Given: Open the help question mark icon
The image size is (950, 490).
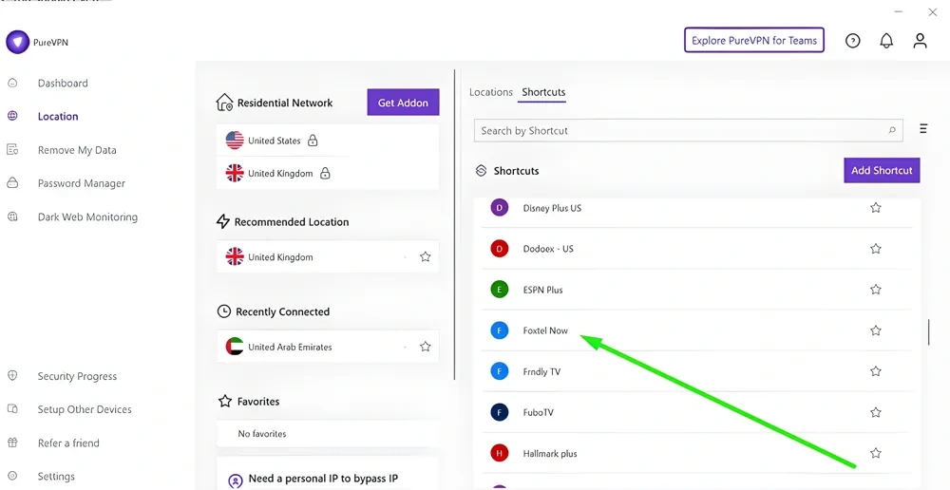Looking at the screenshot, I should [x=852, y=41].
